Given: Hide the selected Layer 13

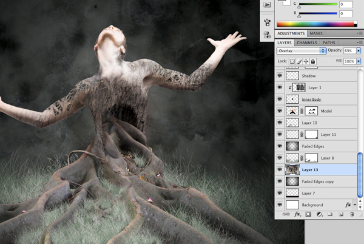Looking at the screenshot, I should pyautogui.click(x=280, y=170).
